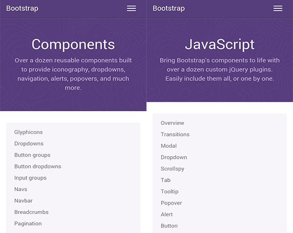The image size is (293, 233).
Task: Go to Navbar section
Action: (x=23, y=201)
